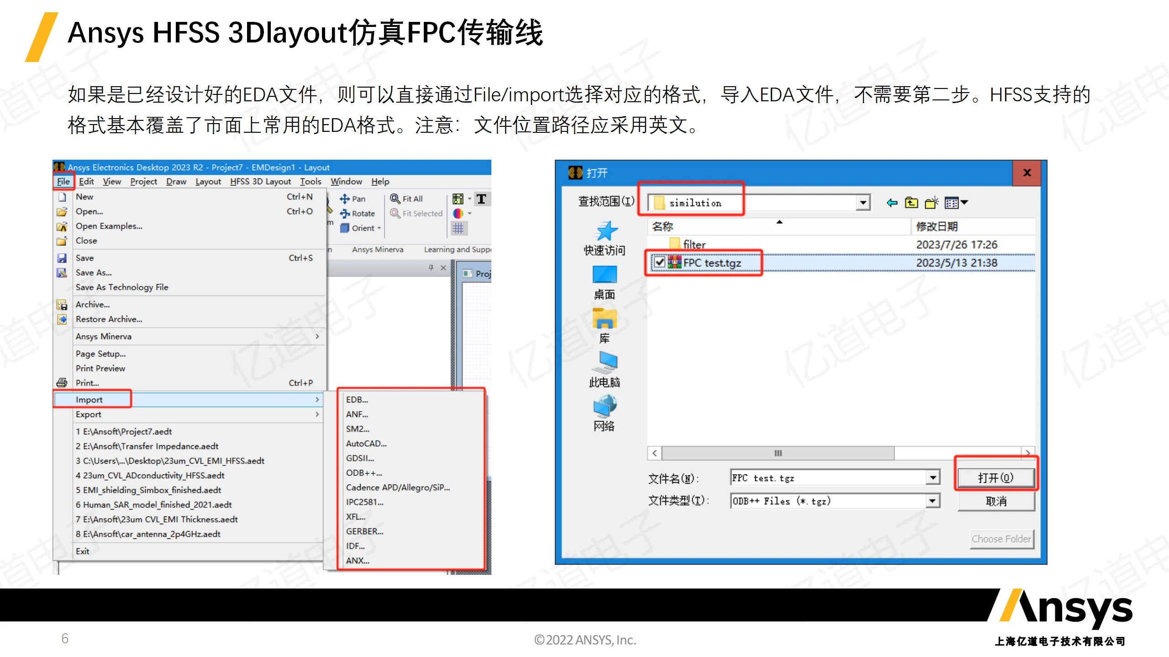Click the Choose Folder button
The image size is (1169, 657).
[1001, 539]
